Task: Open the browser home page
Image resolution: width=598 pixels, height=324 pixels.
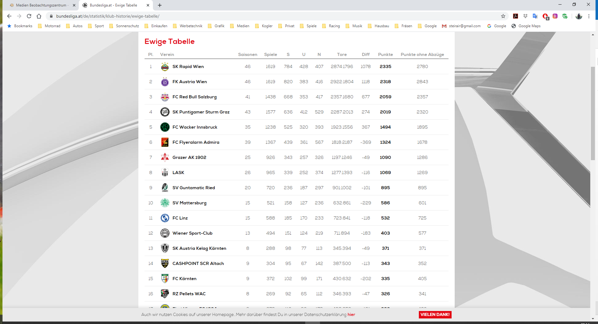Action: click(x=39, y=16)
